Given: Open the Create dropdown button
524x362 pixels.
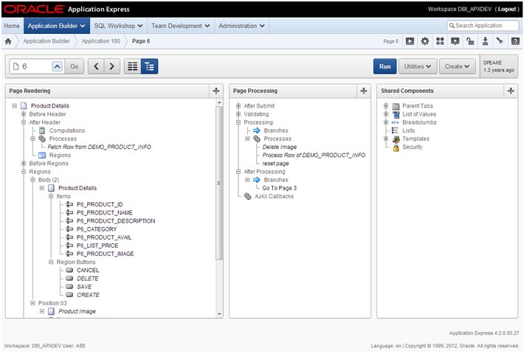Looking at the screenshot, I should pyautogui.click(x=458, y=66).
